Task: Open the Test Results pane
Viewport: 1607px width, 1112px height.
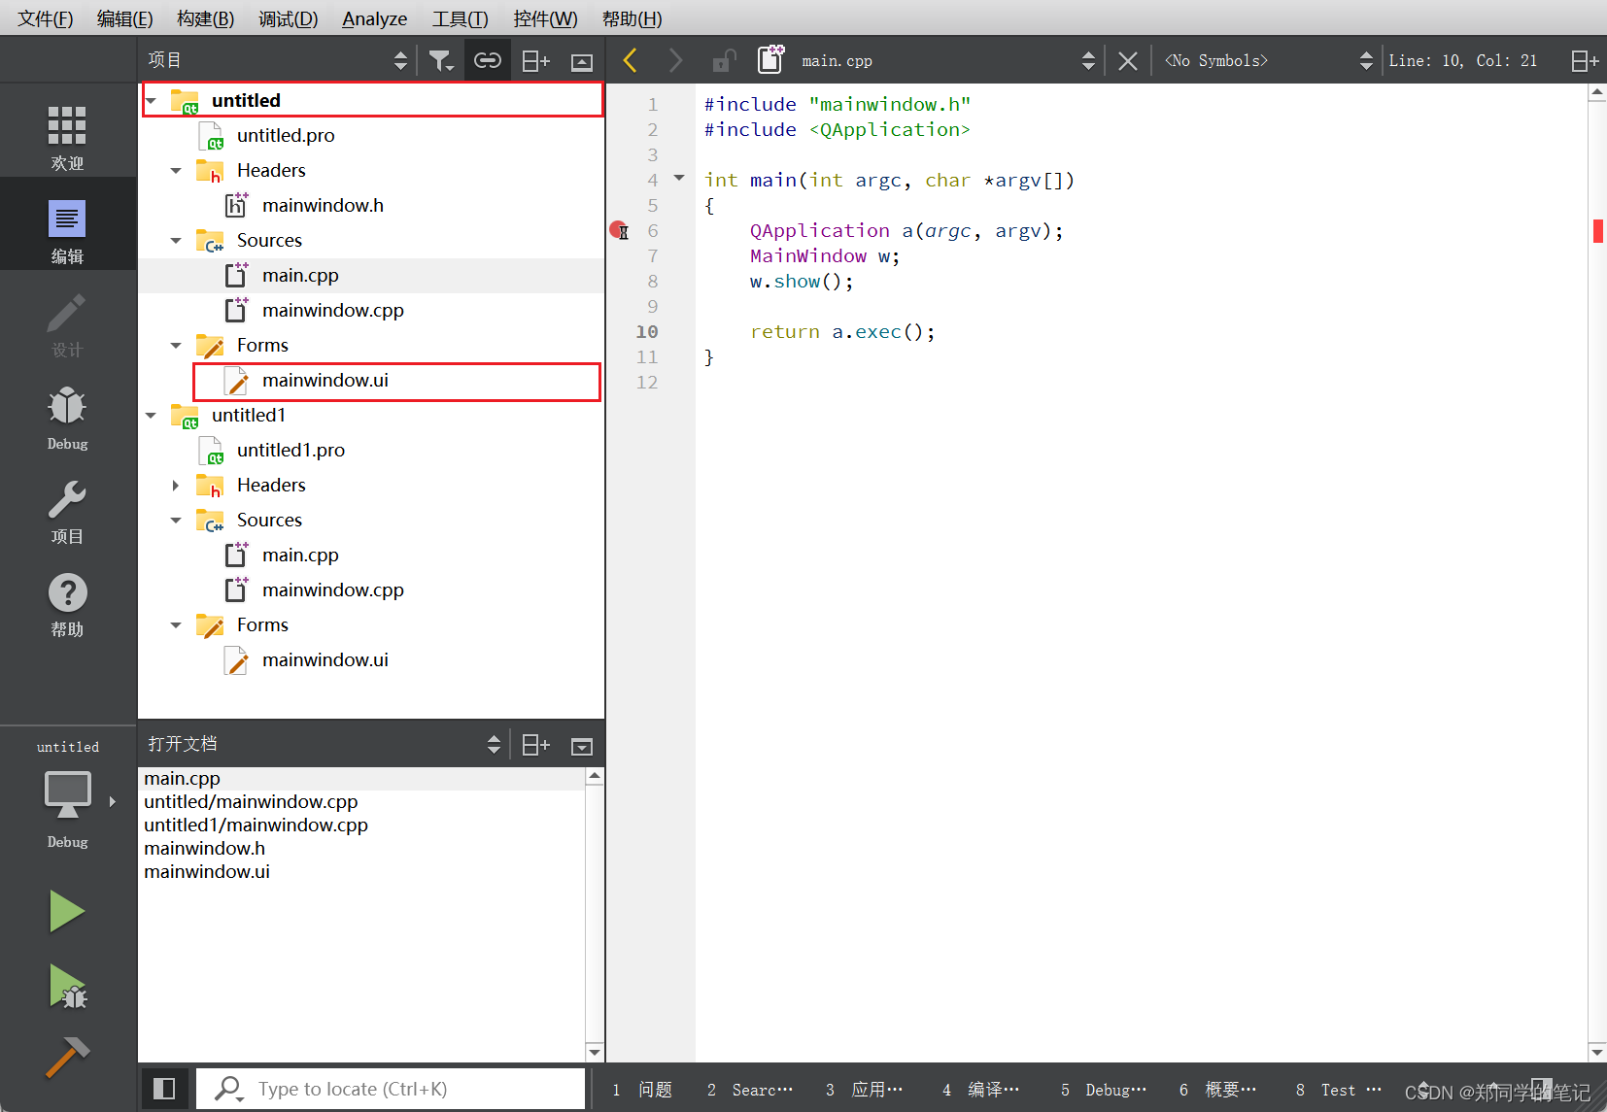Action: click(1339, 1090)
